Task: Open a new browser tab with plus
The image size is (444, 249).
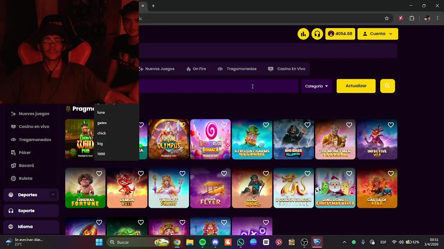Action: (x=153, y=6)
